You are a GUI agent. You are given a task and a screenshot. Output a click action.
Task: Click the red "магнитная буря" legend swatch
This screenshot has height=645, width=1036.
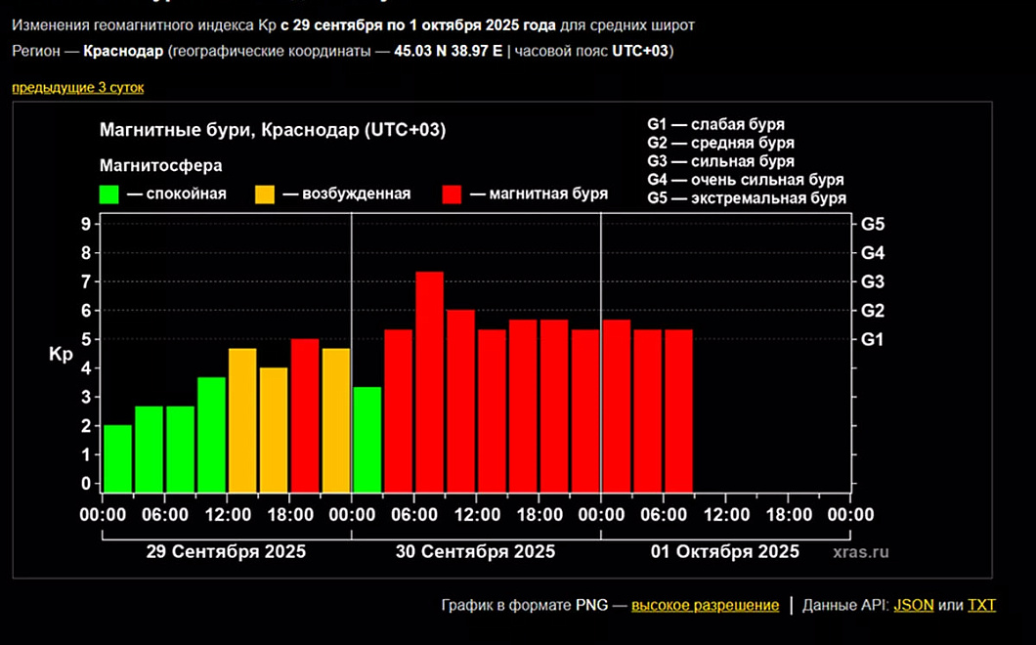[452, 194]
